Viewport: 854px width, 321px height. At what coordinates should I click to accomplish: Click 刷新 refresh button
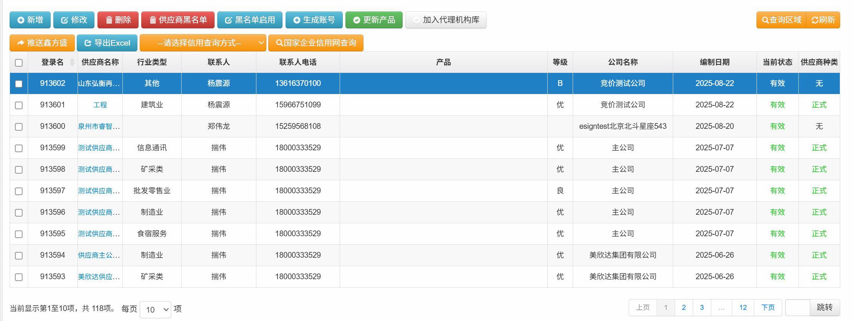tap(823, 20)
